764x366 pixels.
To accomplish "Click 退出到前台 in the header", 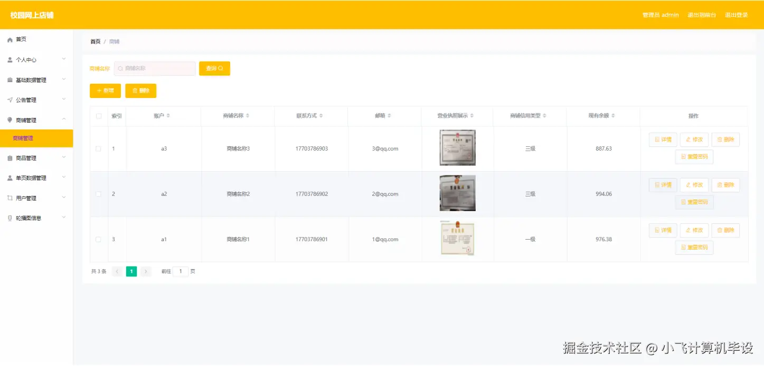I will pos(702,15).
